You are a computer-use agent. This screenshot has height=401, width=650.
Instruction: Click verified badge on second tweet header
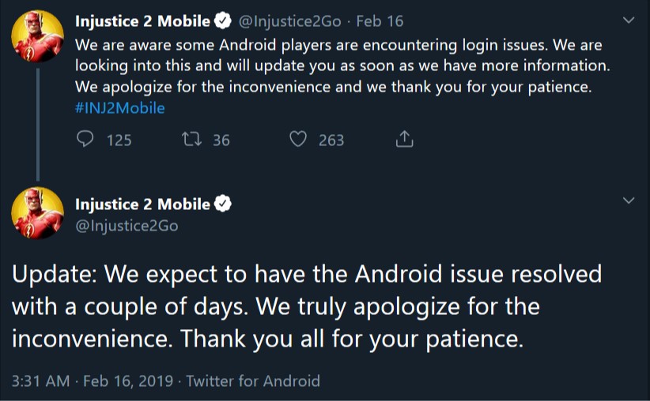223,204
